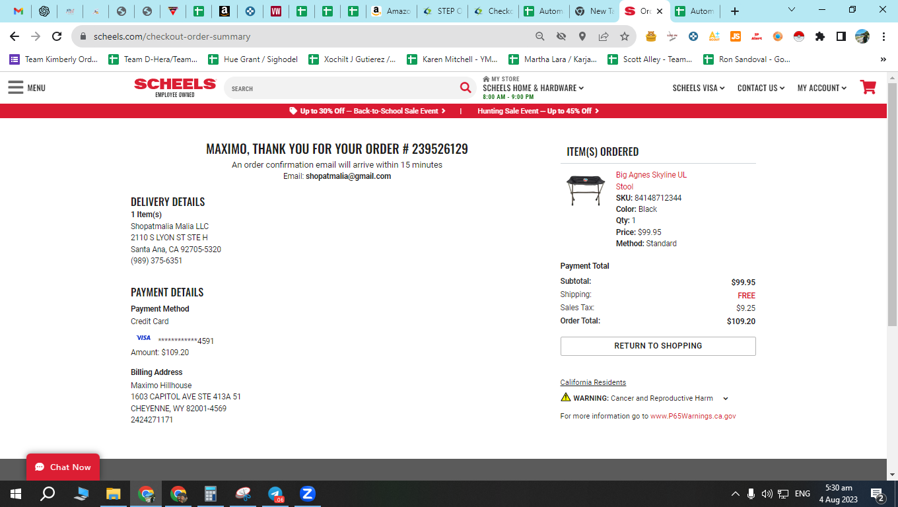Switch to the VW tab
The image size is (898, 507).
pos(276,11)
